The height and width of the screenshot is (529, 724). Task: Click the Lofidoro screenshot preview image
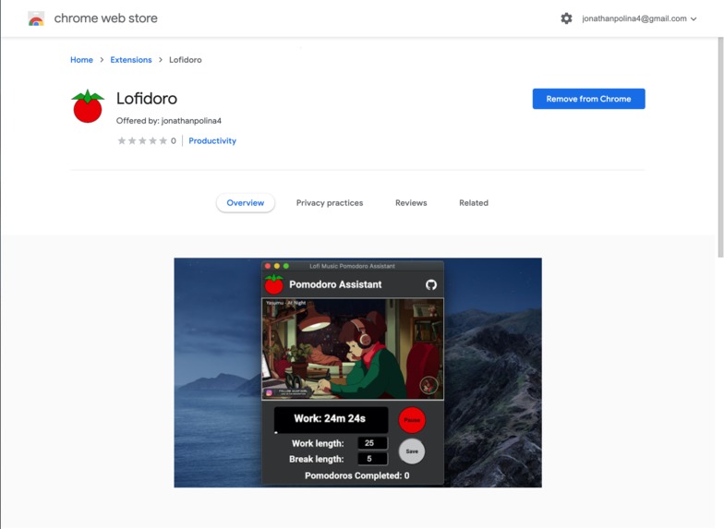coord(358,373)
